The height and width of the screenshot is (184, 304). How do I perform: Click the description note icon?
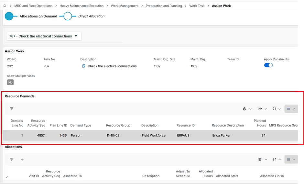(83, 66)
